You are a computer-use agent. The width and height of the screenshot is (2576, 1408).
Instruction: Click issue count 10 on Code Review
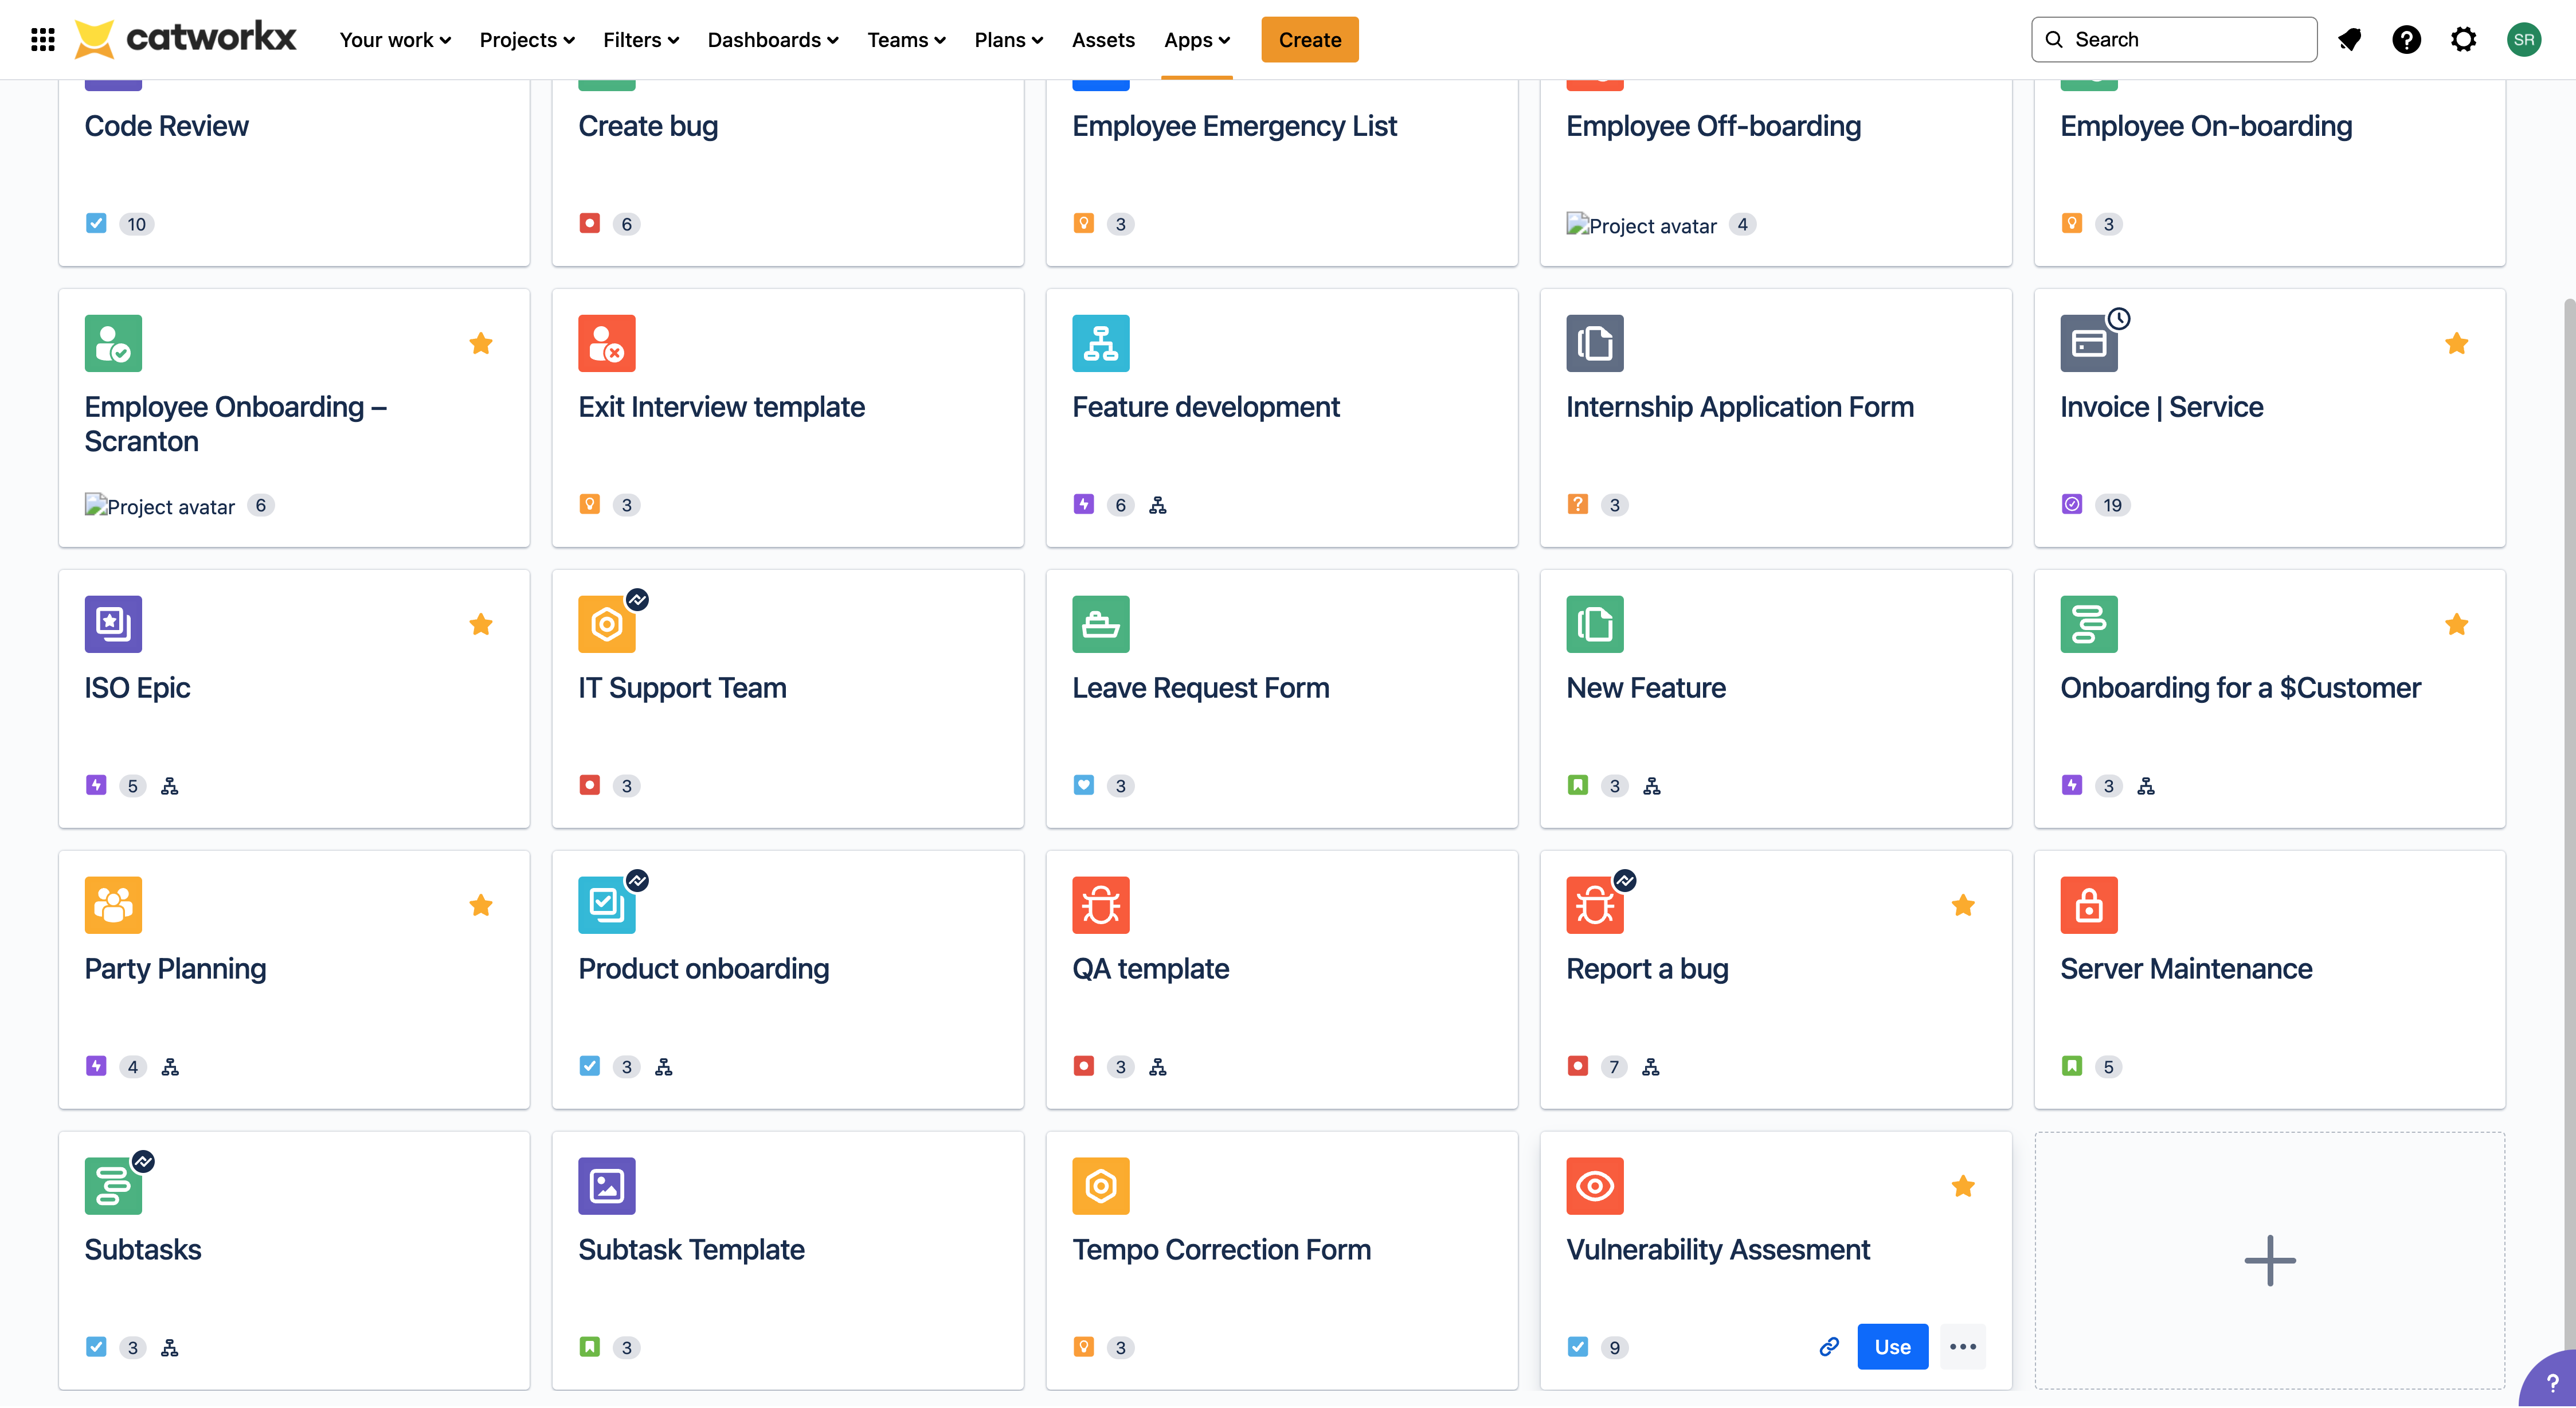[x=136, y=224]
